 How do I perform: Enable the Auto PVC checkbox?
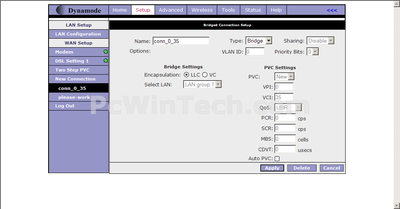(277, 159)
